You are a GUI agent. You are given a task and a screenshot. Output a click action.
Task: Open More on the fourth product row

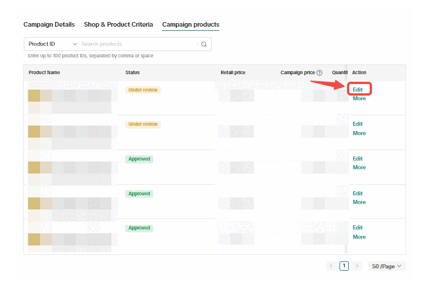tap(359, 202)
